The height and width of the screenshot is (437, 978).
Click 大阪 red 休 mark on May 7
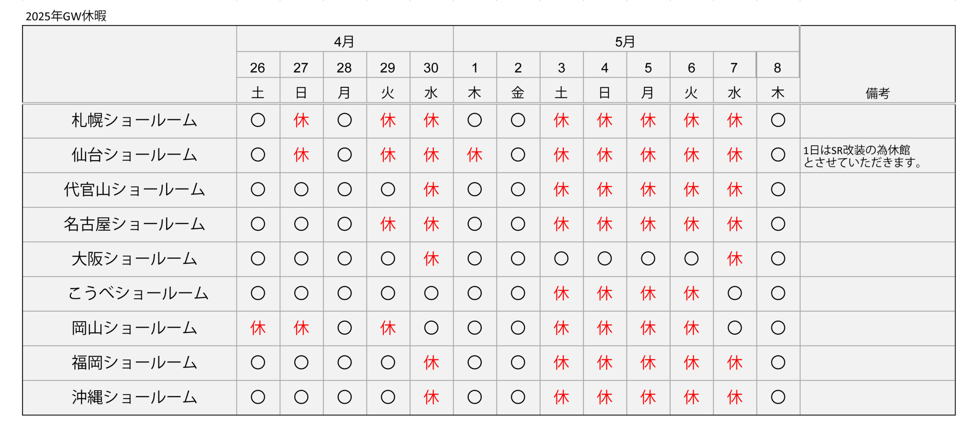(735, 259)
